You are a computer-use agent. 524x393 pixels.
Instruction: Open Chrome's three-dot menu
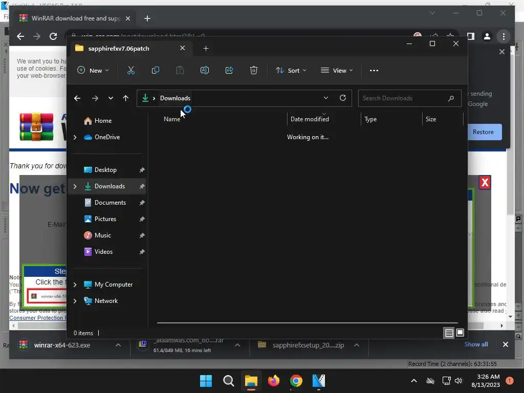click(x=504, y=36)
